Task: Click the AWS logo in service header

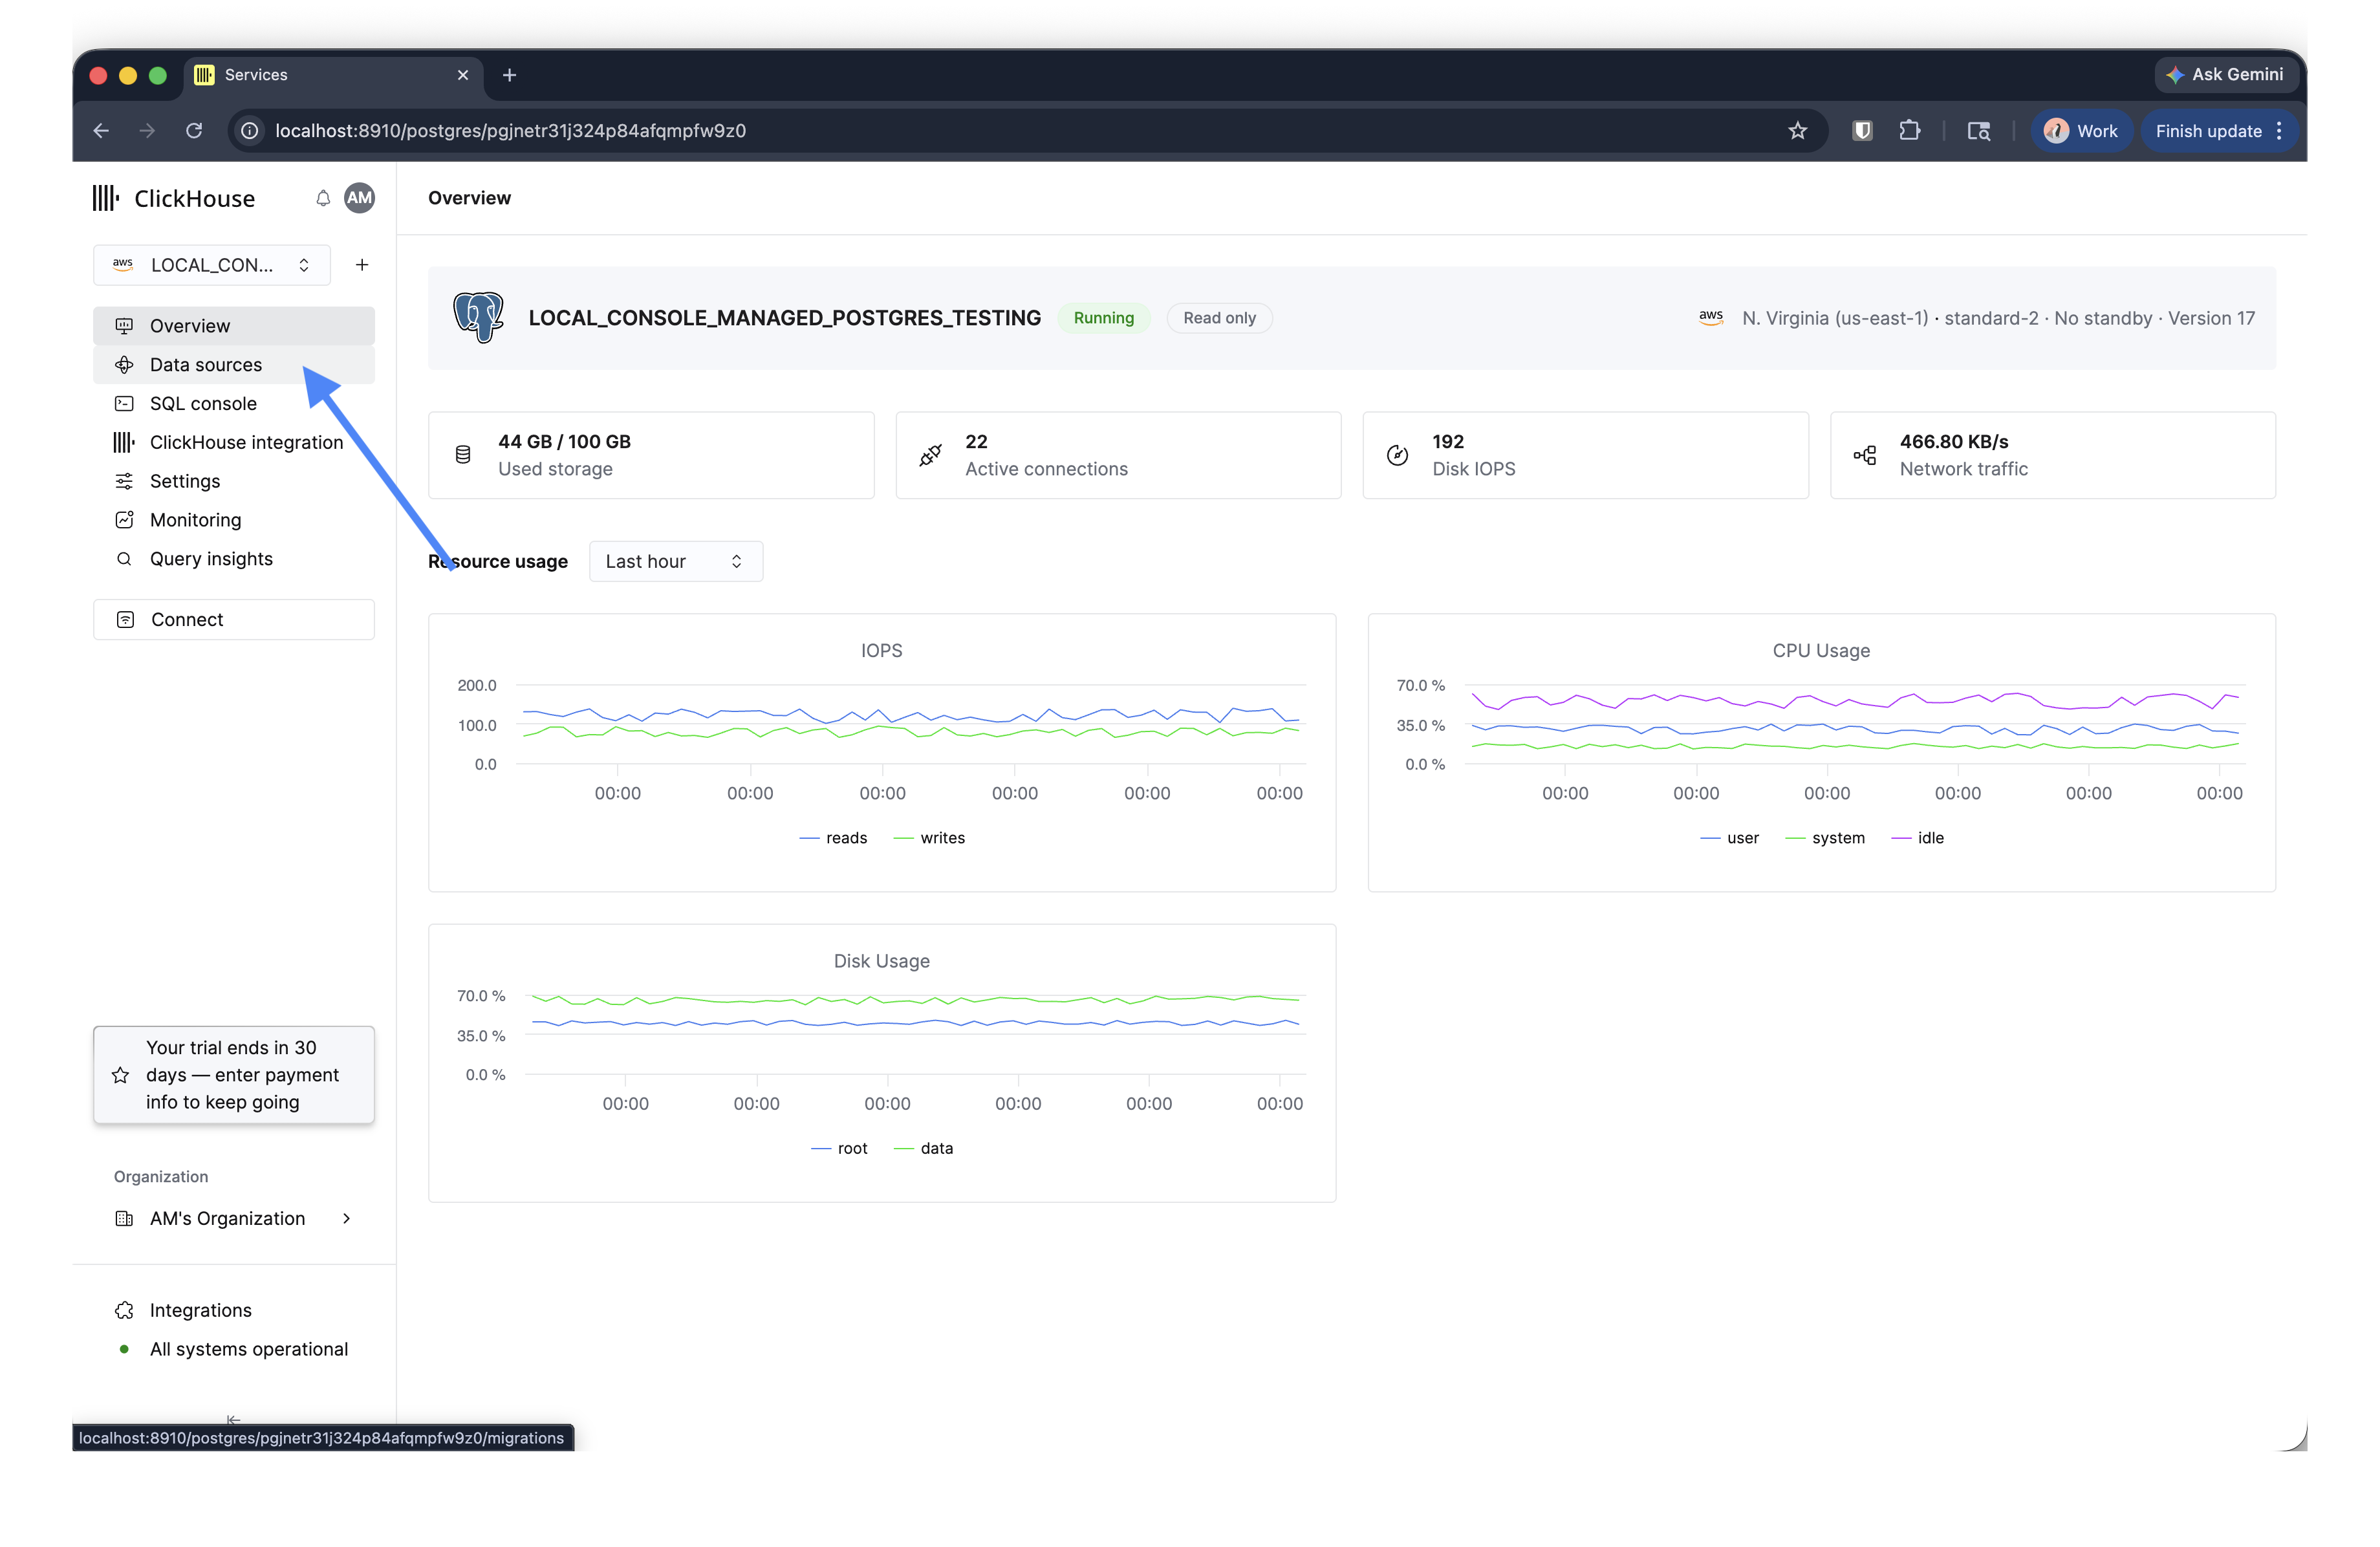Action: click(x=1711, y=317)
